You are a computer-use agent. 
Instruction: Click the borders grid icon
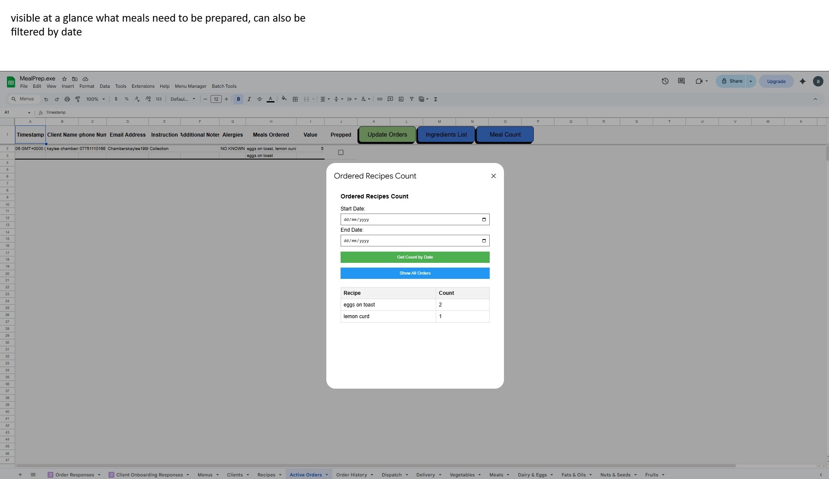pyautogui.click(x=295, y=99)
